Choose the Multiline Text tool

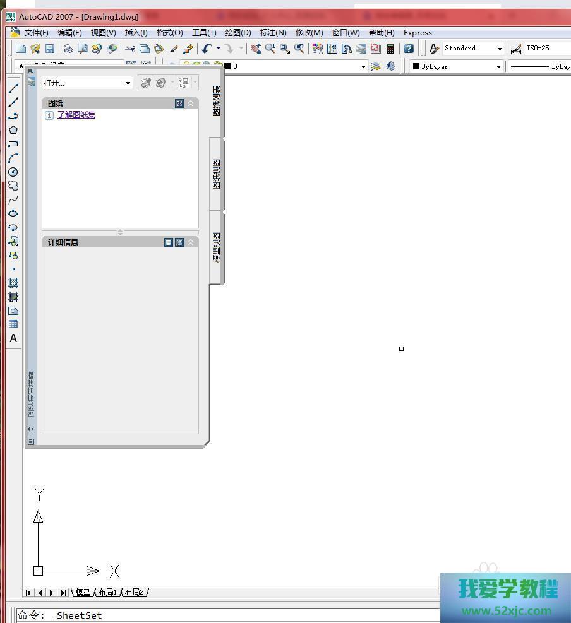(x=13, y=338)
